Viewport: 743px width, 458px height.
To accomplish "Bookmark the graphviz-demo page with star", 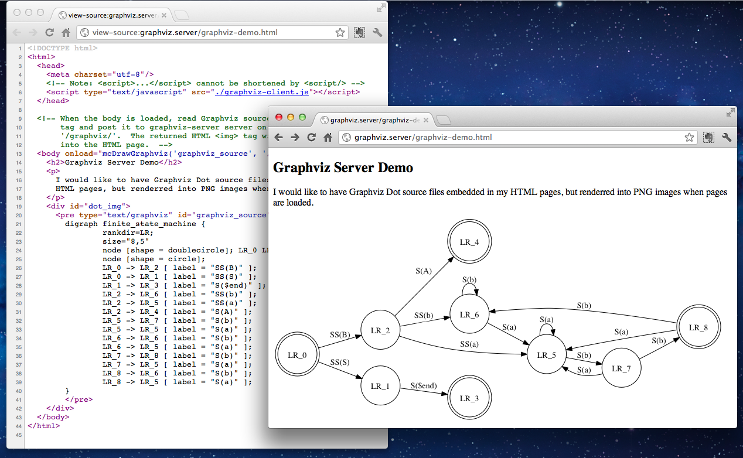I will coord(689,137).
